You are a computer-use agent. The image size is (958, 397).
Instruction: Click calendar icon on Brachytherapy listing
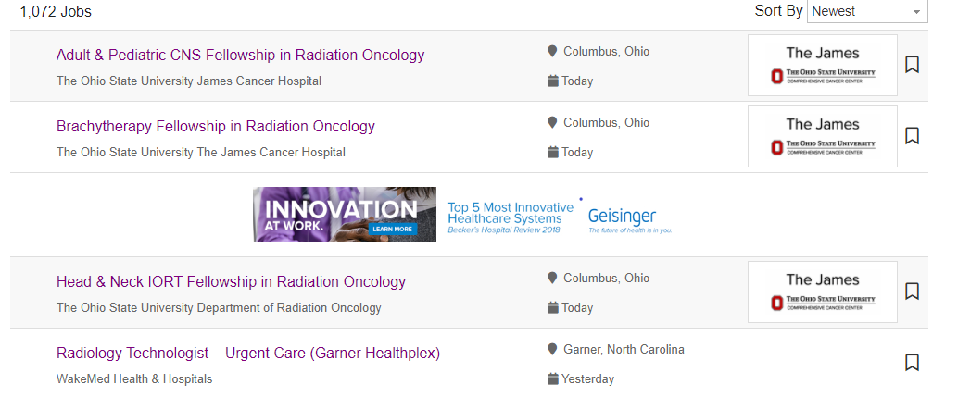click(x=553, y=153)
